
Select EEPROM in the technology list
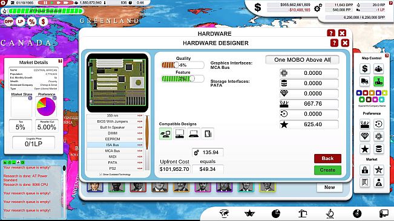115,139
